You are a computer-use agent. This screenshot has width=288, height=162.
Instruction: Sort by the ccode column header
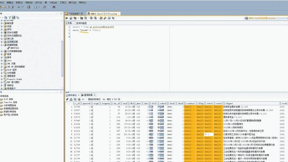tap(284, 103)
